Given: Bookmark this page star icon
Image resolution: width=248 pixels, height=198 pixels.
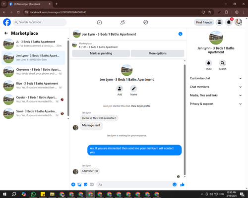Looking at the screenshot, I should [x=210, y=12].
